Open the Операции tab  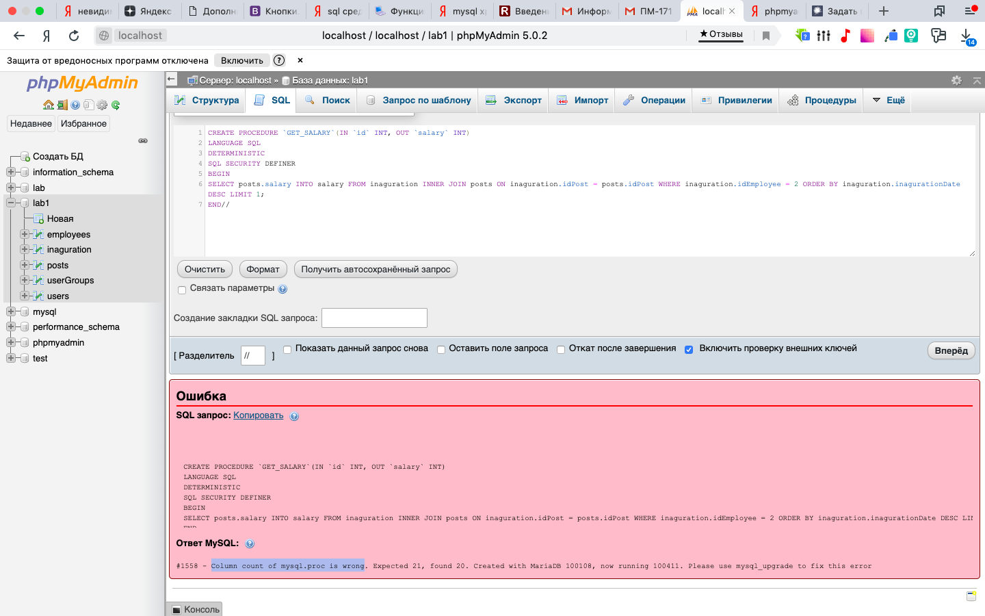click(655, 100)
